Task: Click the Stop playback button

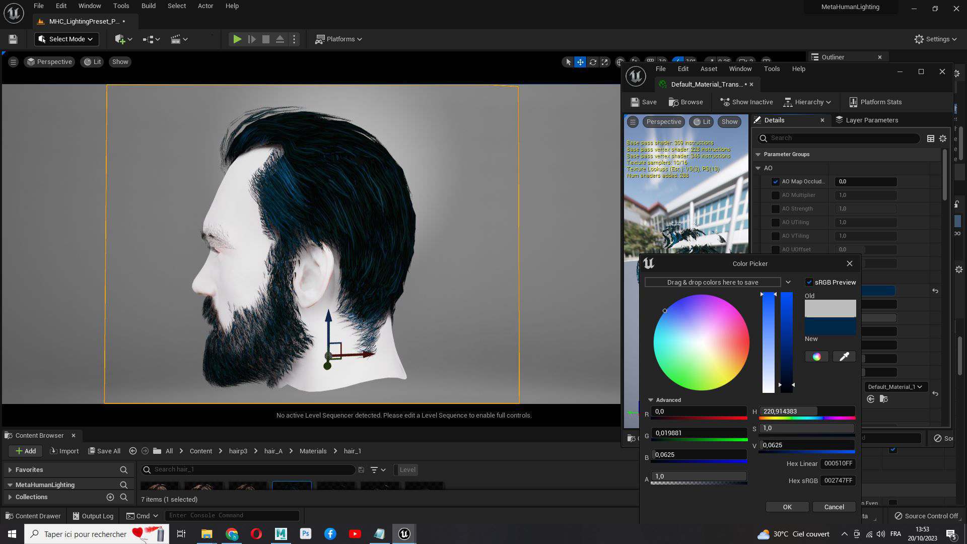Action: pyautogui.click(x=266, y=39)
